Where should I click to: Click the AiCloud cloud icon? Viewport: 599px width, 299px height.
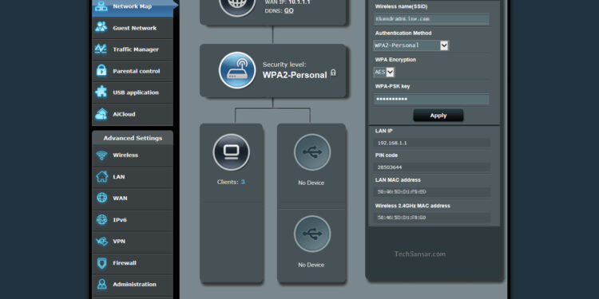101,114
